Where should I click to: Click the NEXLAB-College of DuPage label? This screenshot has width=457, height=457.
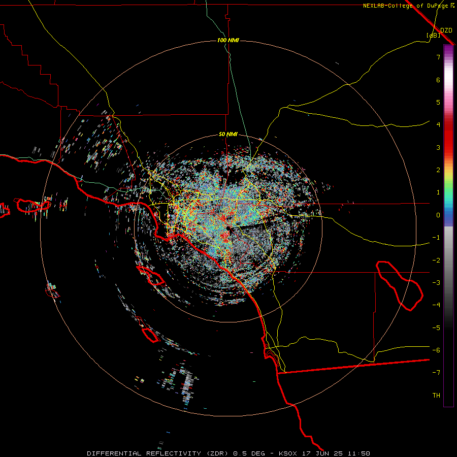coord(408,6)
